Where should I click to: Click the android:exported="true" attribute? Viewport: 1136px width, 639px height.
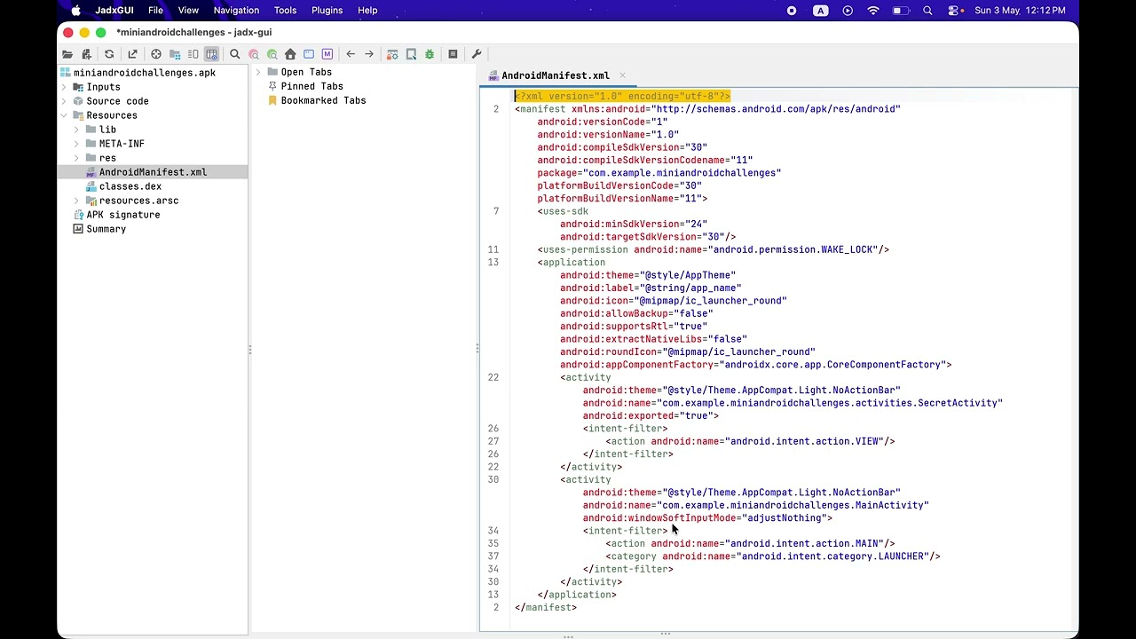tap(648, 415)
